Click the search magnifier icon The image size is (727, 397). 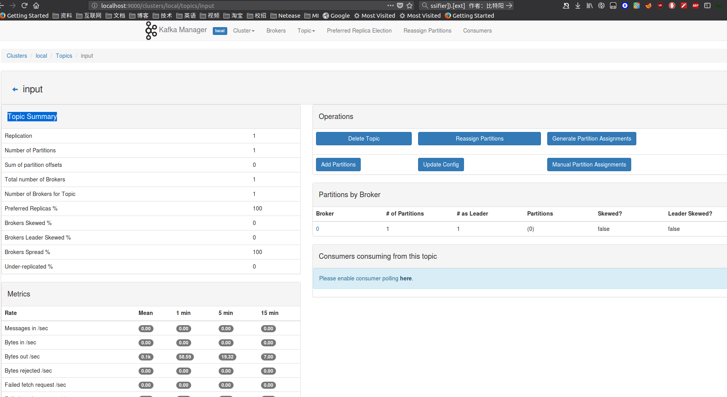click(425, 5)
